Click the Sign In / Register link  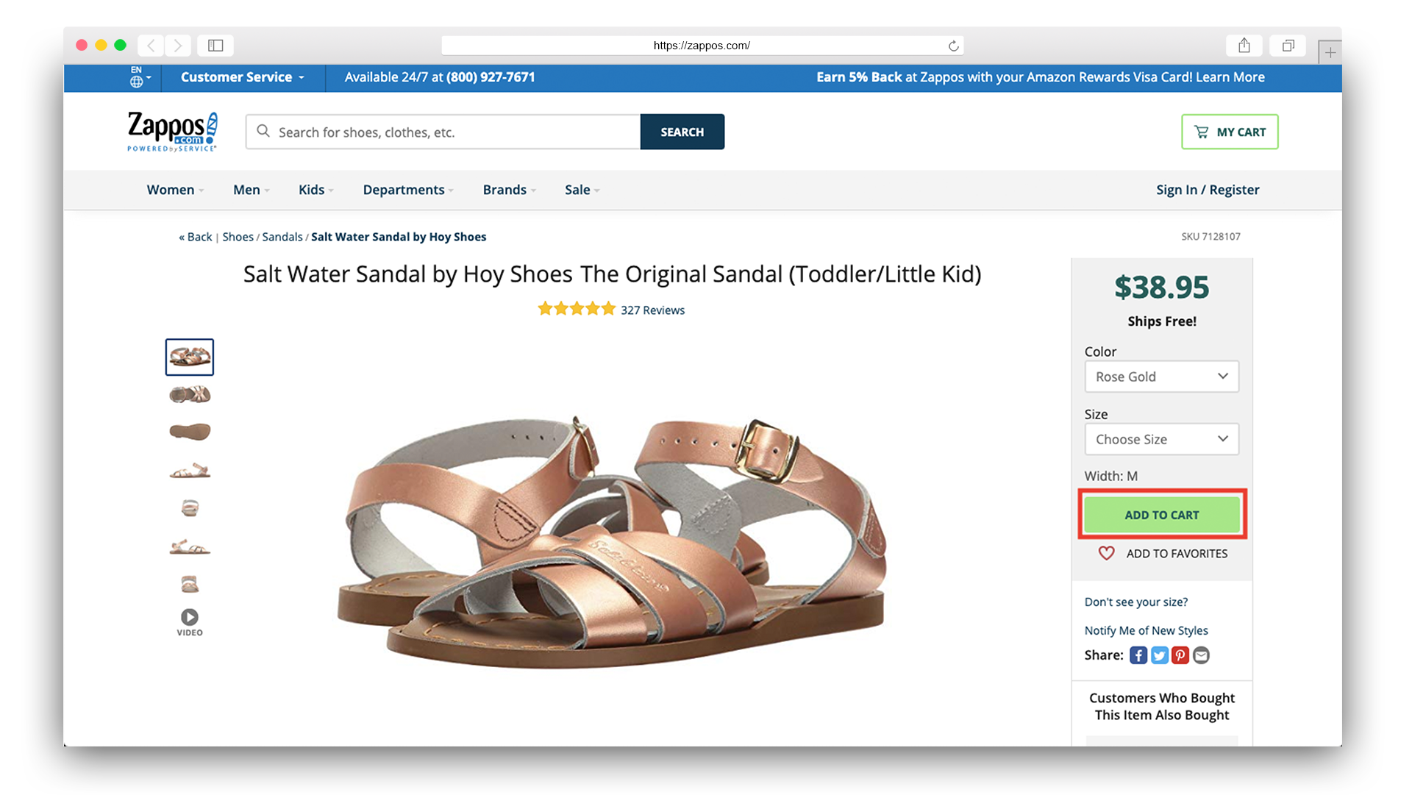1207,190
